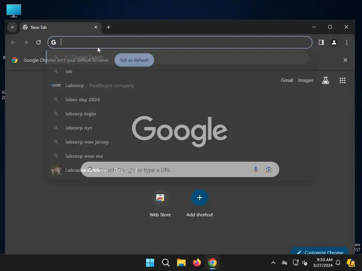Minimize the Chrome window
The width and height of the screenshot is (362, 271).
(x=314, y=27)
